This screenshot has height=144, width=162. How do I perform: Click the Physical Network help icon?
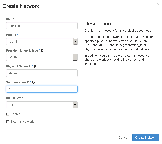pyautogui.click(x=35, y=66)
